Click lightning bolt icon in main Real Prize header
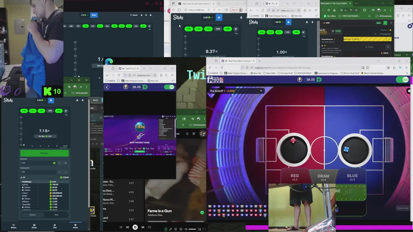Screen dimensions: 413x232 coord(300,80)
